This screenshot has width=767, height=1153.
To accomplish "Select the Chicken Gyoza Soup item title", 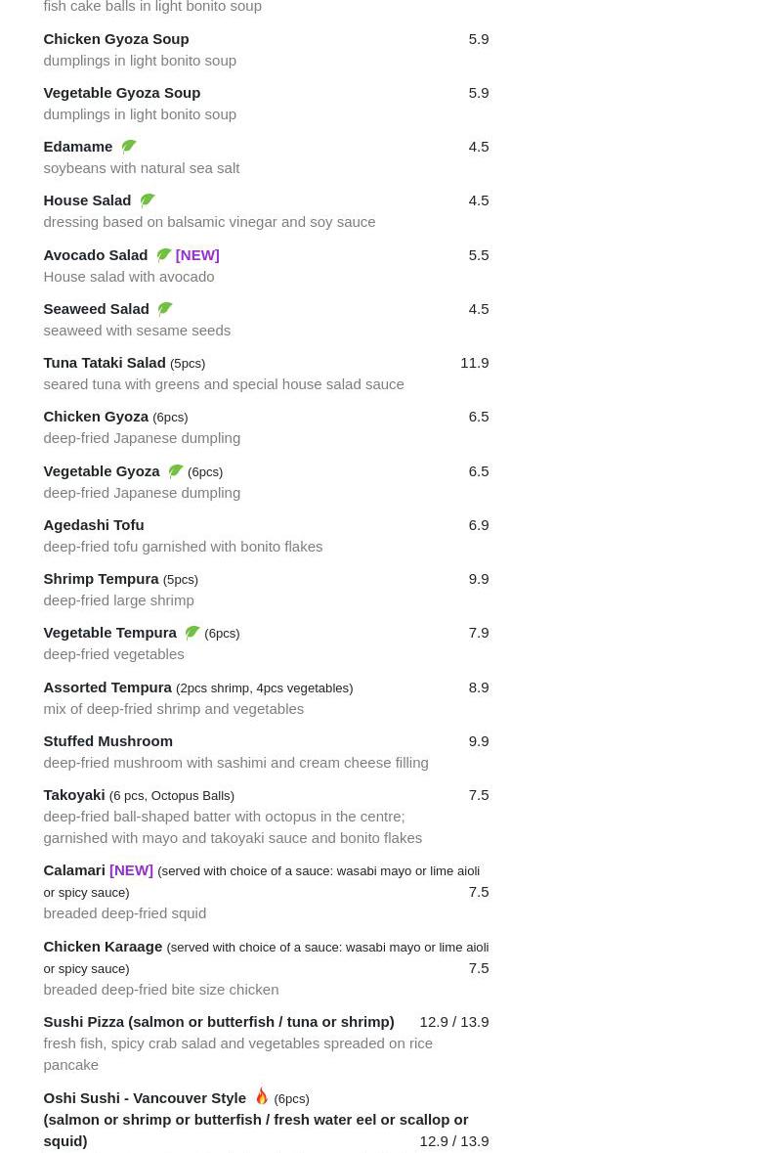I will tap(116, 39).
